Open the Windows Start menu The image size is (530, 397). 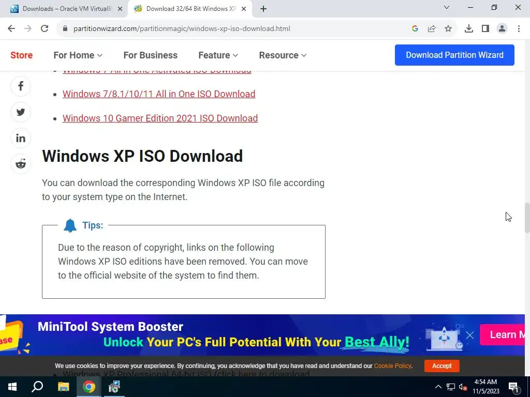click(x=12, y=387)
